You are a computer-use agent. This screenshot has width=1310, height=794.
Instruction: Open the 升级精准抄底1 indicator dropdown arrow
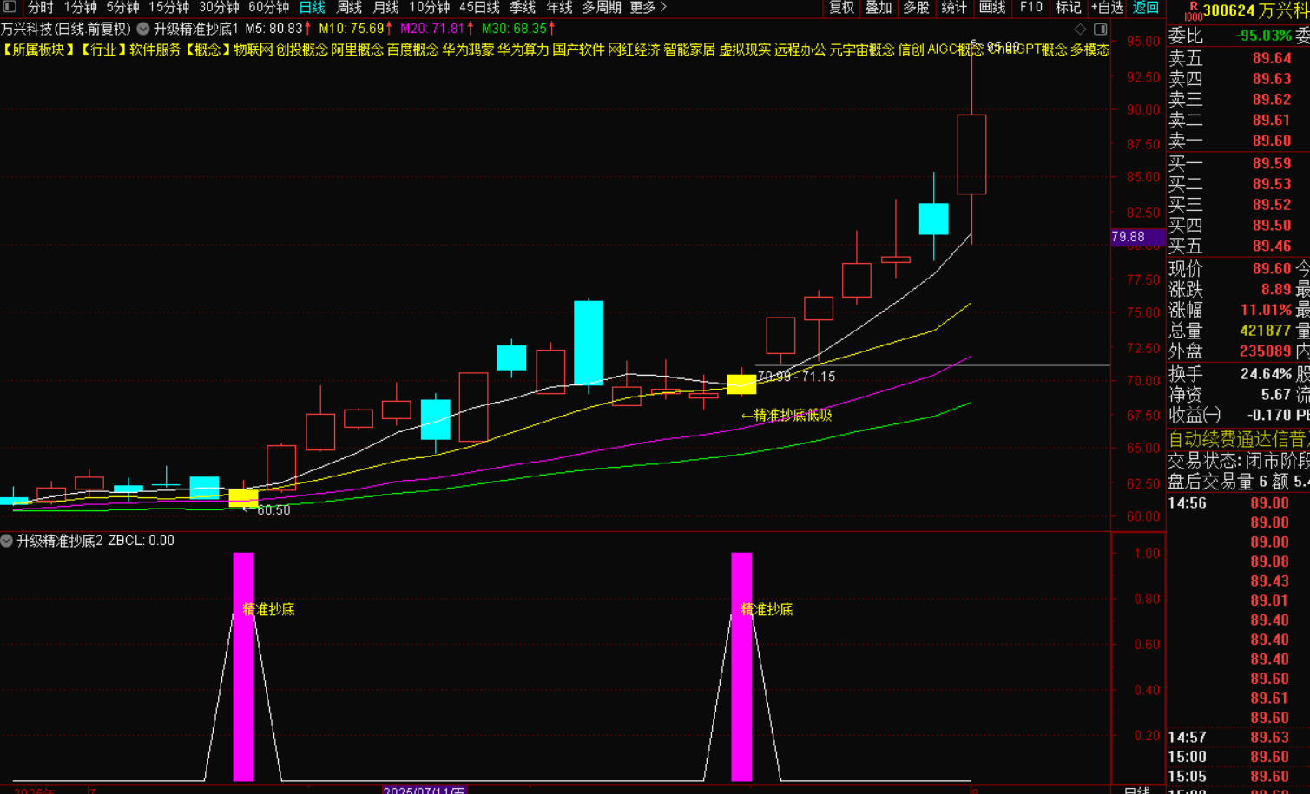(143, 29)
